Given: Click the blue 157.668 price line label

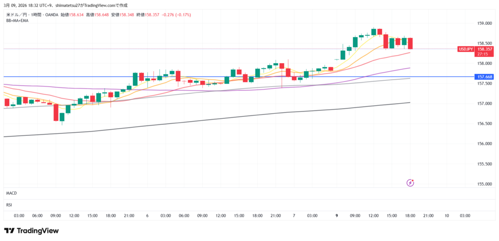Looking at the screenshot, I should click(484, 77).
